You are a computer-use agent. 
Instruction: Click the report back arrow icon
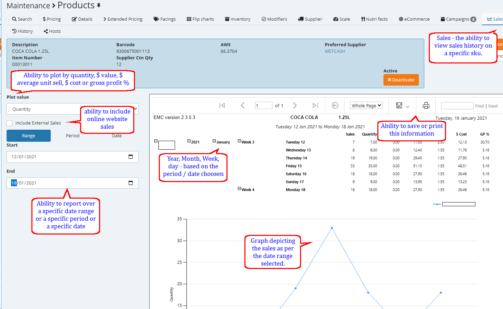tap(335, 106)
